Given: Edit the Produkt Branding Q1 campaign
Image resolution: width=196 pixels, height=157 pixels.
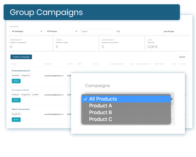Looking at the screenshot, I should pyautogui.click(x=16, y=81).
